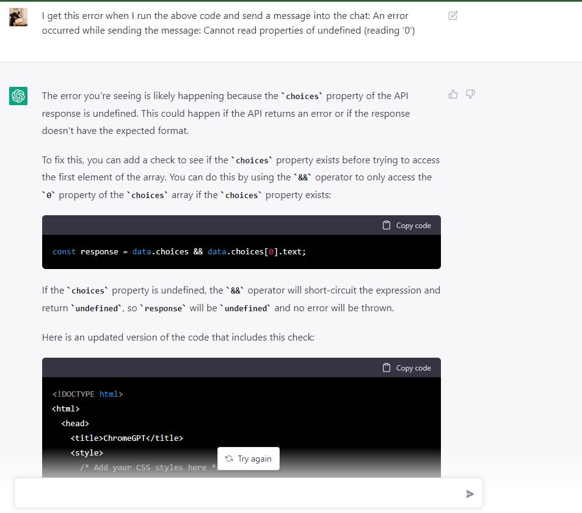Click the inline `response` code text

click(x=163, y=308)
